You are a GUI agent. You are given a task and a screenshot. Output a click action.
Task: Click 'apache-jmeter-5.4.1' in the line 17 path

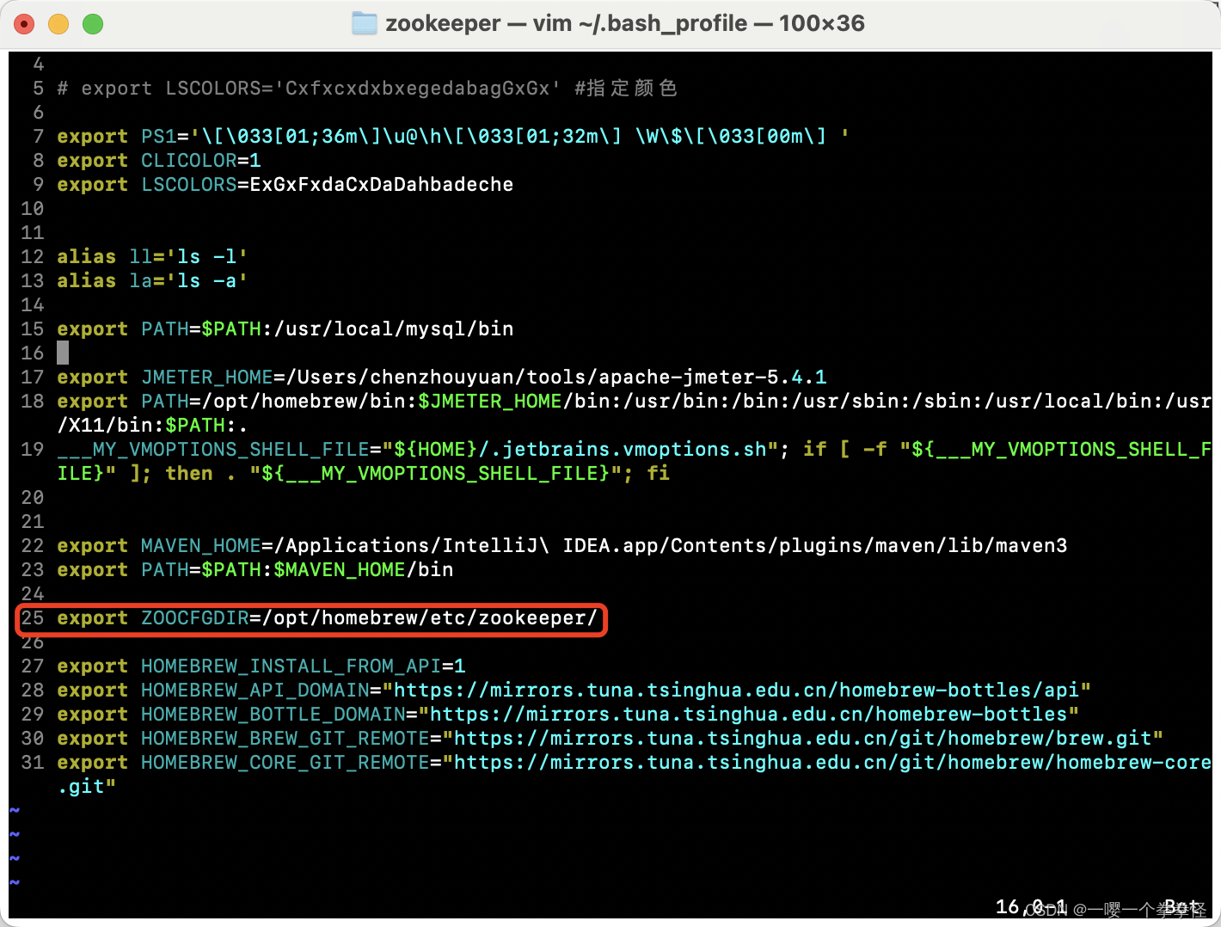coord(713,378)
